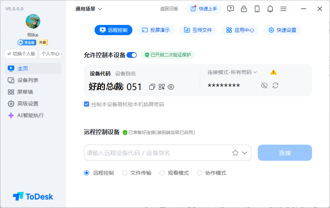Open favorites star in device code field

point(235,153)
